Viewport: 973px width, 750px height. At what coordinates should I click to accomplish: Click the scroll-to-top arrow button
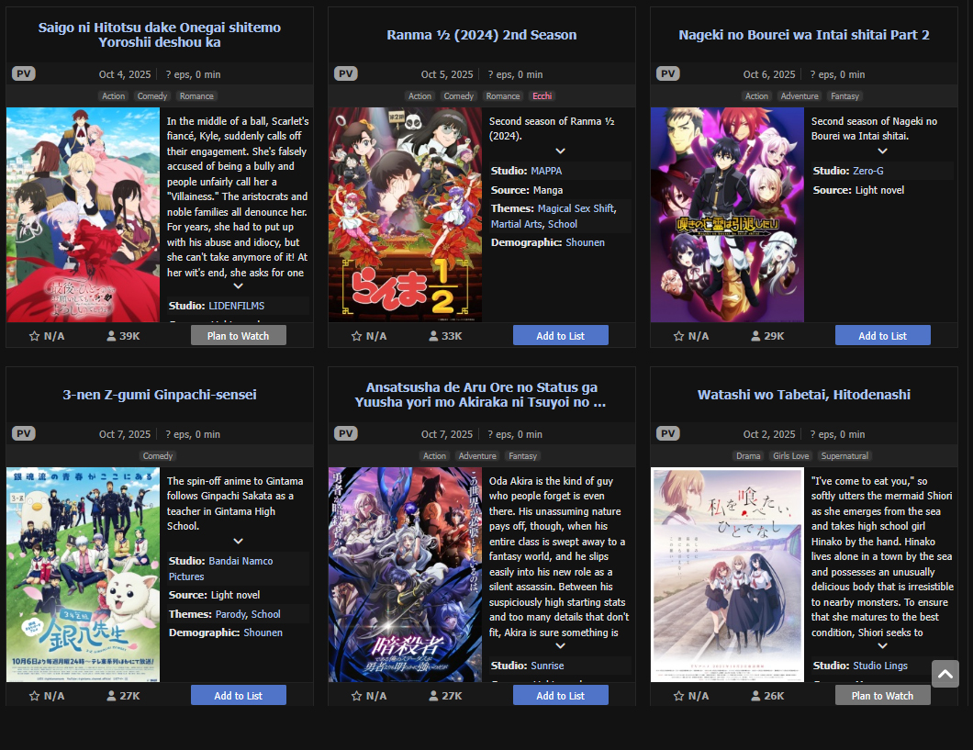click(x=945, y=674)
